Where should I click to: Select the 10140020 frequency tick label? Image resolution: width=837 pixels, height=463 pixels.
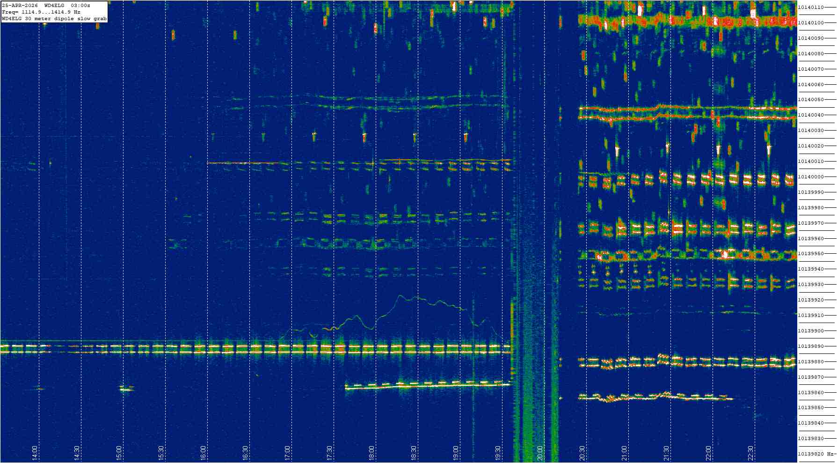coord(811,146)
